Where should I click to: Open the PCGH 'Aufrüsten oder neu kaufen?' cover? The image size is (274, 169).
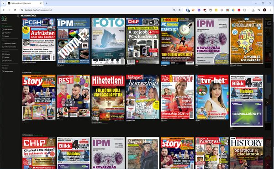tap(39, 39)
